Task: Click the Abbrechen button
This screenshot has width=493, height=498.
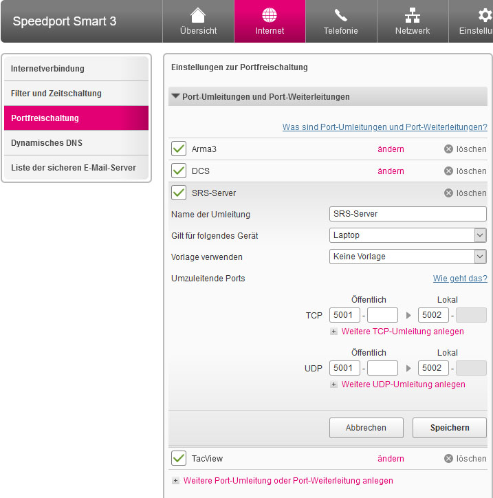Action: tap(366, 428)
